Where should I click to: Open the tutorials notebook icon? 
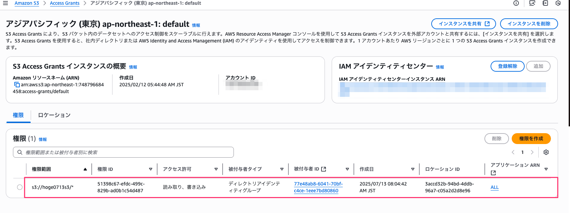pyautogui.click(x=545, y=3)
